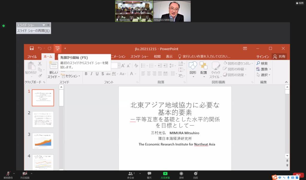Click スライド ショーの再開 to resume slideshow

[x=33, y=30]
